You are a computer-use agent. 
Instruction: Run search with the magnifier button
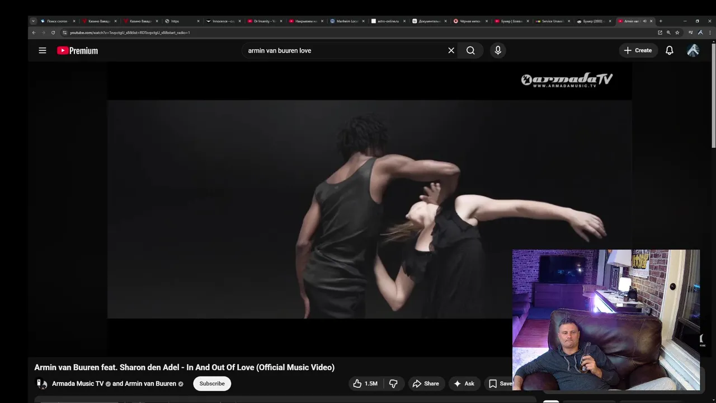click(470, 50)
